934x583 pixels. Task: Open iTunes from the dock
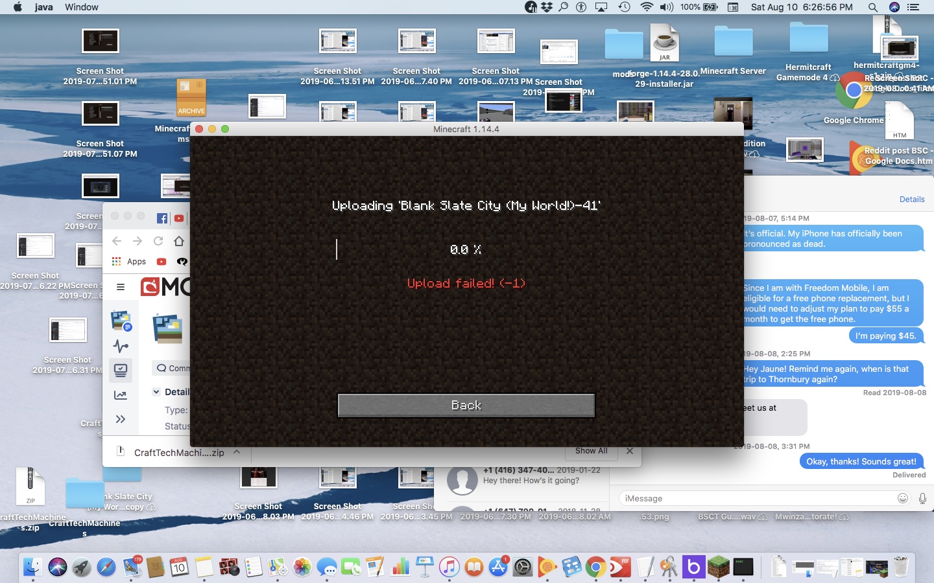click(449, 567)
